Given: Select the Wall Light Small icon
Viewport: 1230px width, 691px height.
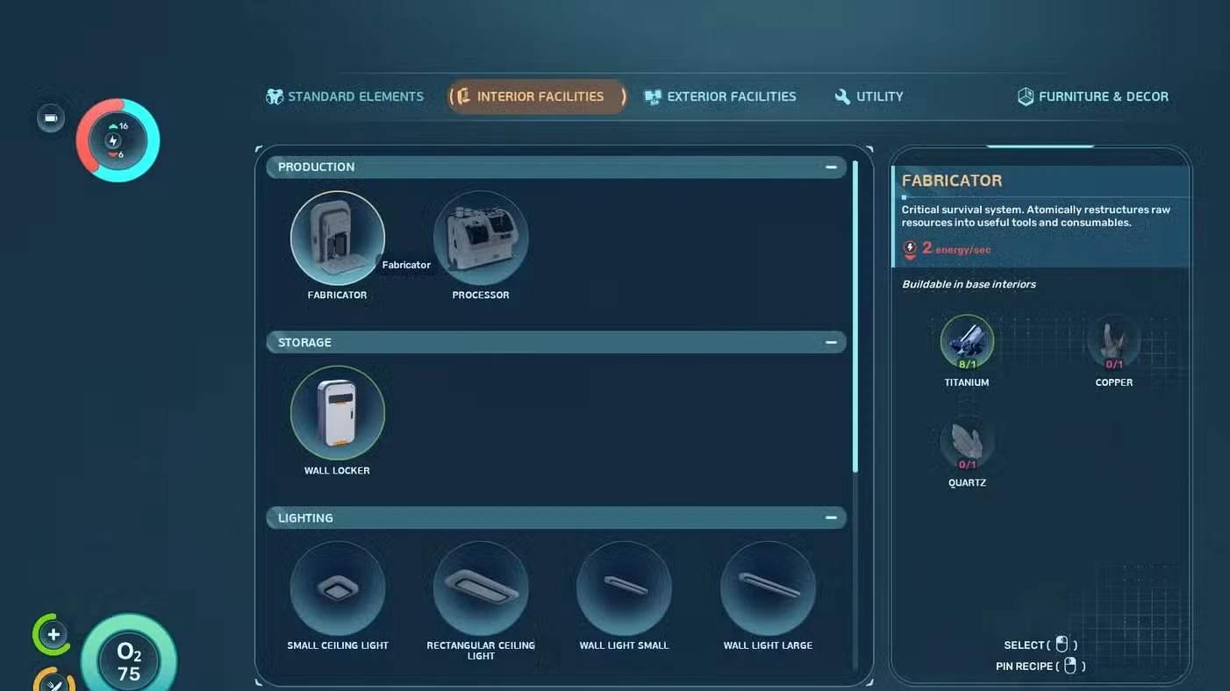Looking at the screenshot, I should click(624, 589).
